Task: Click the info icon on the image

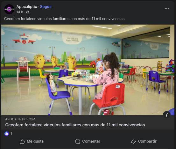Action: click(x=167, y=115)
